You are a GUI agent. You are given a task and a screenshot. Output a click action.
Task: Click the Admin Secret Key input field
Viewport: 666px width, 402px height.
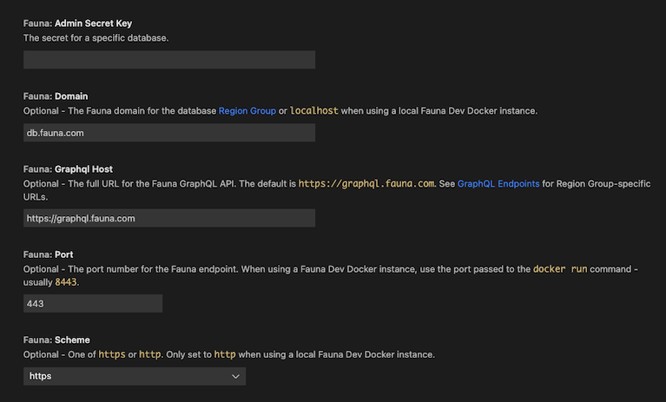pyautogui.click(x=169, y=60)
